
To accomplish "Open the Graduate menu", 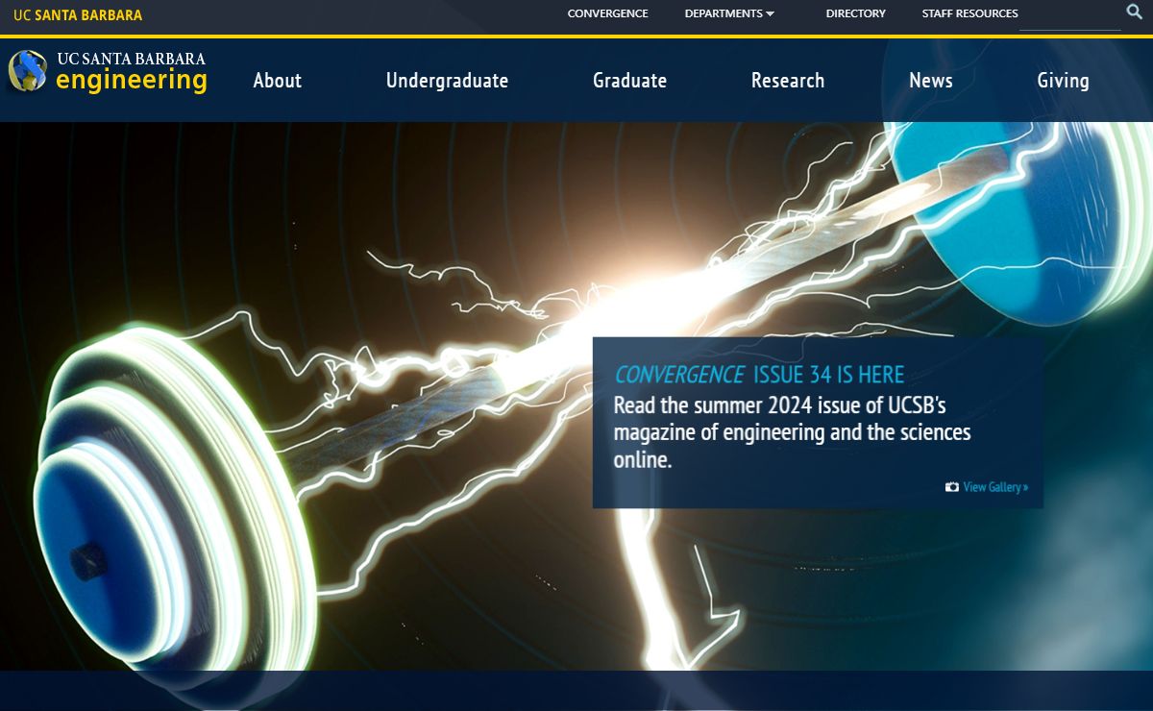I will click(x=629, y=81).
